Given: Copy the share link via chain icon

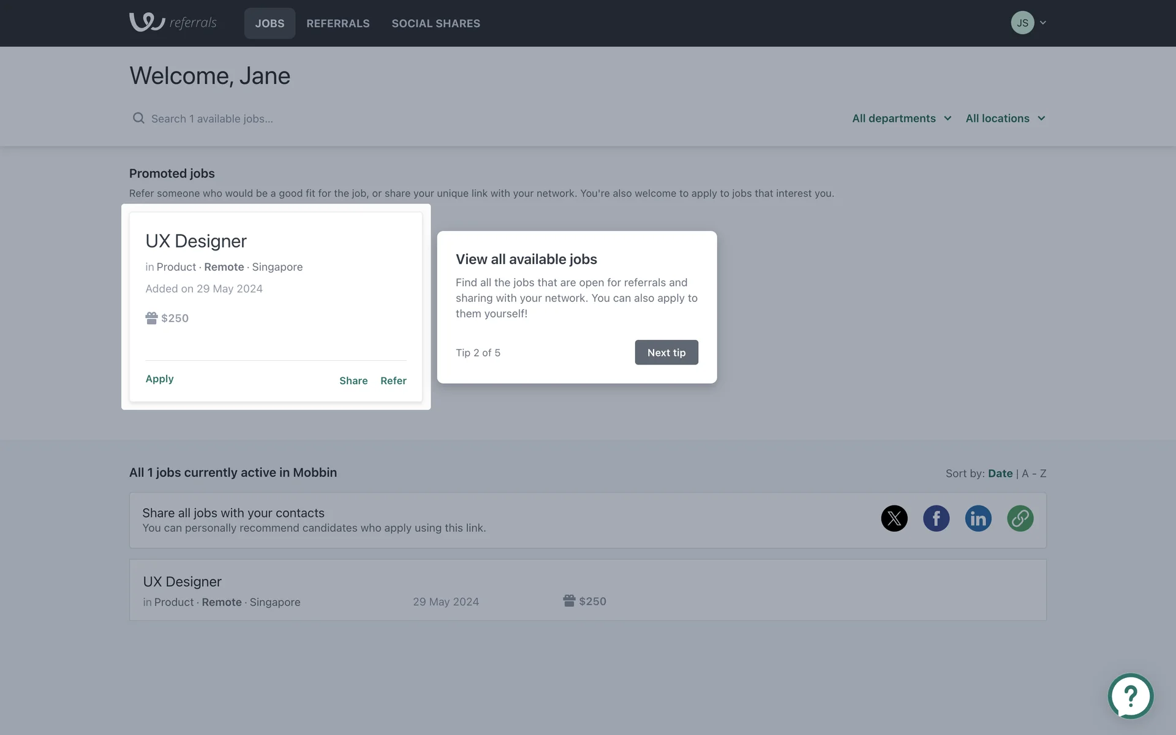Looking at the screenshot, I should coord(1020,518).
